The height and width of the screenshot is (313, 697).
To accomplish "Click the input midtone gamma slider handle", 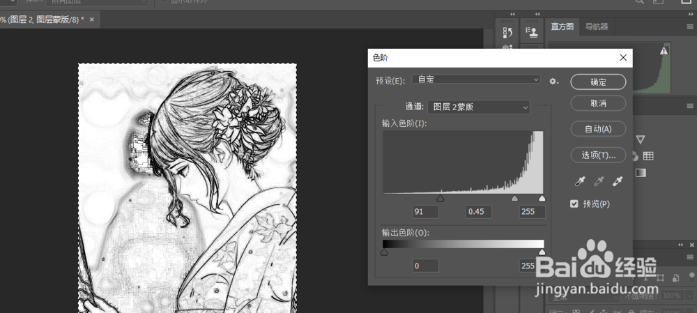I will tap(515, 198).
